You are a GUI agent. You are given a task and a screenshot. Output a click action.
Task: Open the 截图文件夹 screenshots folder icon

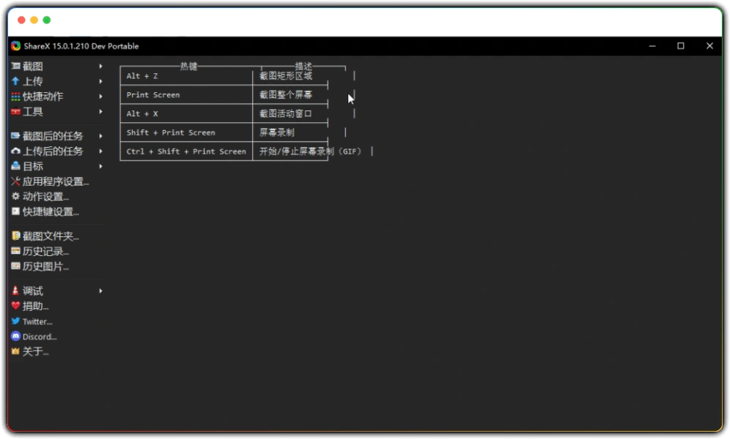15,236
